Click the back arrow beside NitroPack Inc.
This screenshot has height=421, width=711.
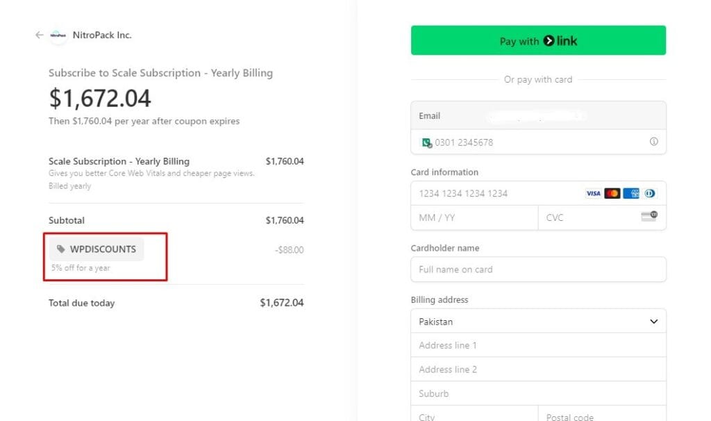40,35
